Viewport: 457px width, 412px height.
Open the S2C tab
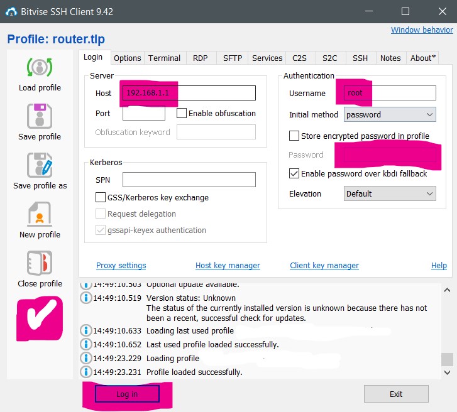330,58
